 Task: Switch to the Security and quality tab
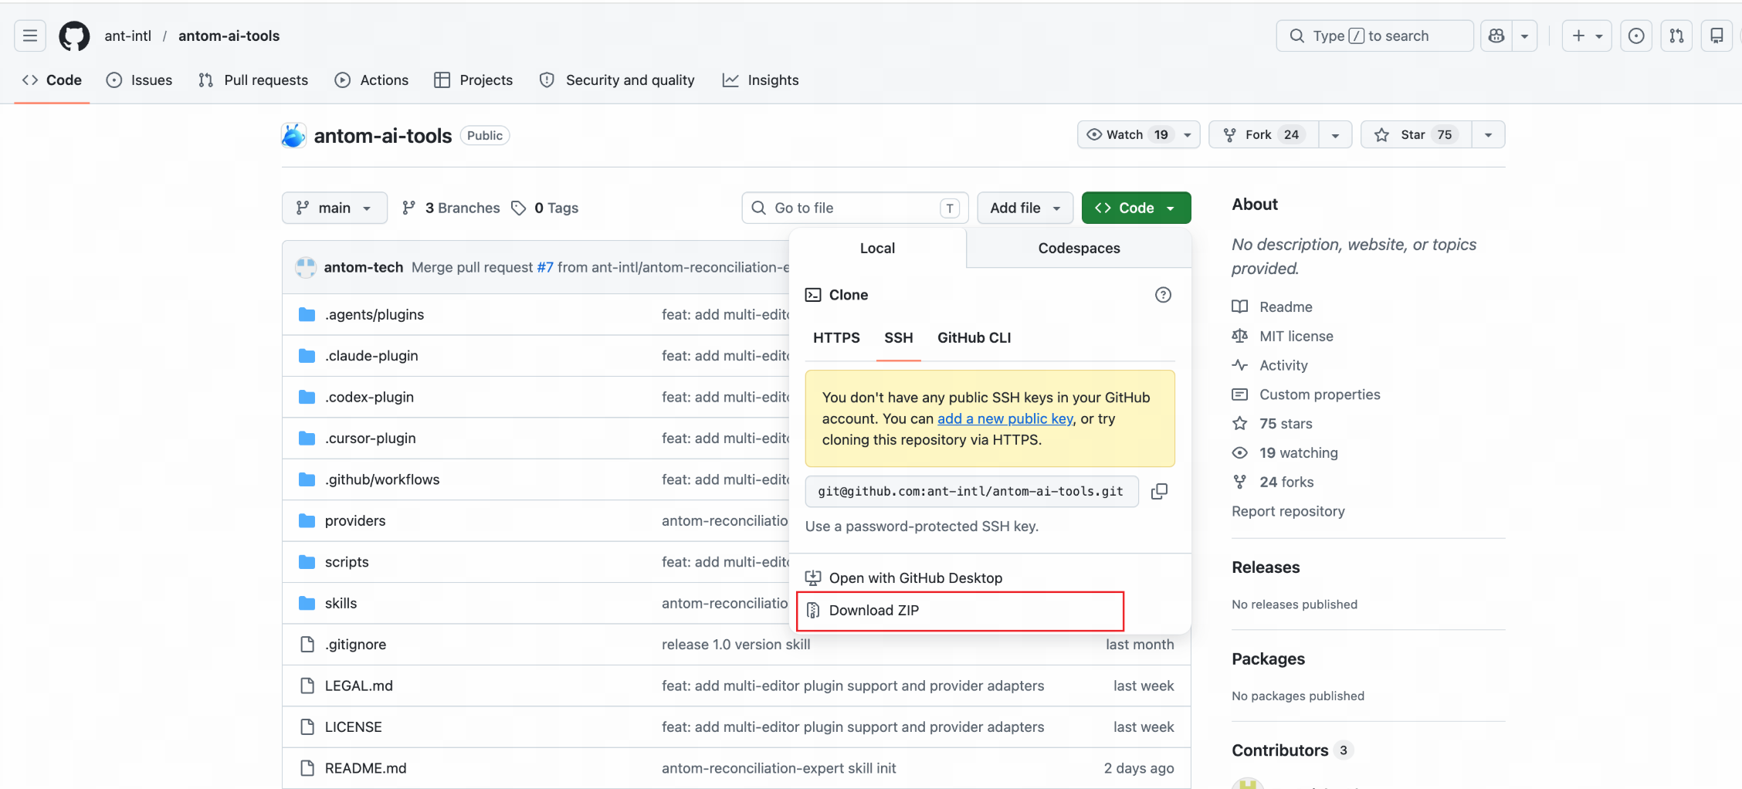(x=617, y=80)
